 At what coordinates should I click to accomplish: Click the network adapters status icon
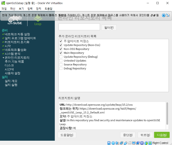click(x=122, y=143)
